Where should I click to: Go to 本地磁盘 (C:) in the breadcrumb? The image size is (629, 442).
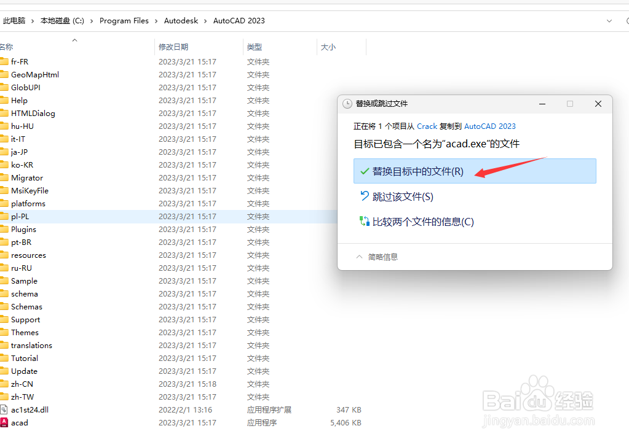(62, 21)
